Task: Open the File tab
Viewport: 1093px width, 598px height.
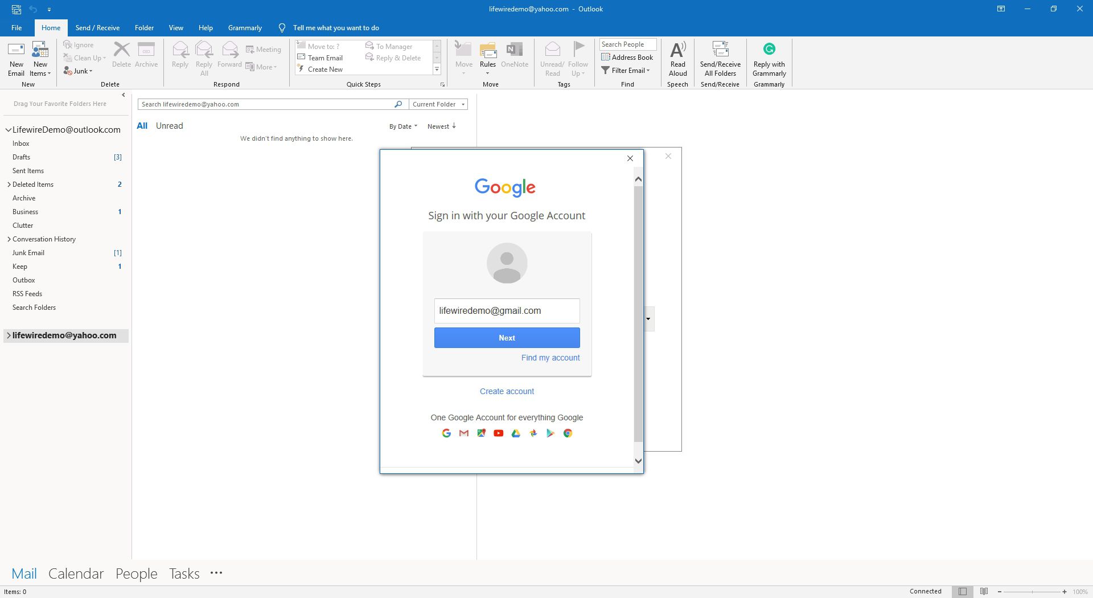Action: tap(17, 28)
